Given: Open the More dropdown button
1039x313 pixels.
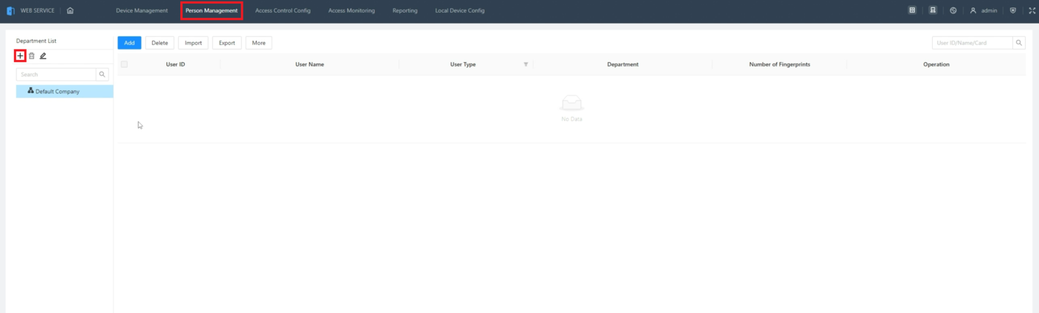Looking at the screenshot, I should point(258,43).
